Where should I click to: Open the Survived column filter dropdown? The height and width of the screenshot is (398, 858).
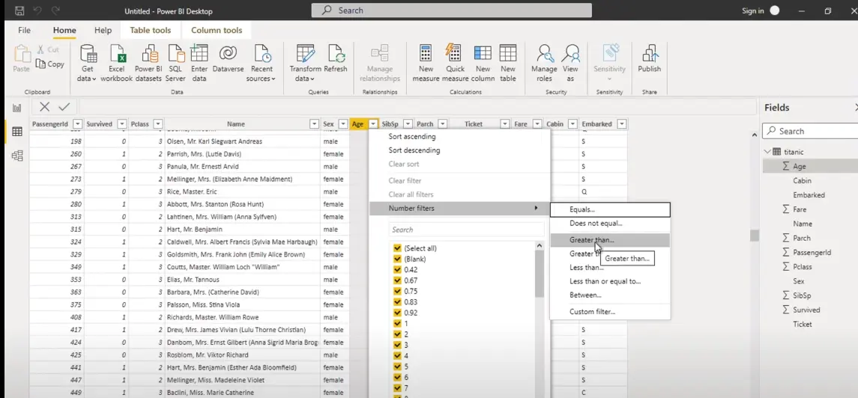tap(122, 124)
